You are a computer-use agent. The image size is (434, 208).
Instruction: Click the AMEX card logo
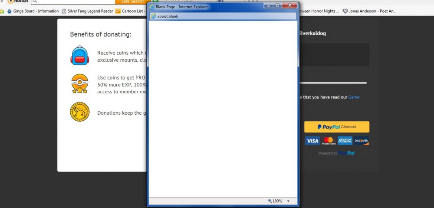pos(345,141)
